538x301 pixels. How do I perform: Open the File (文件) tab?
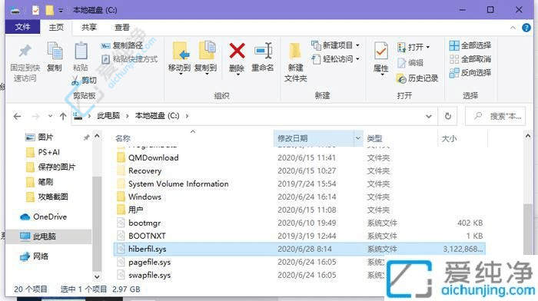pos(22,27)
